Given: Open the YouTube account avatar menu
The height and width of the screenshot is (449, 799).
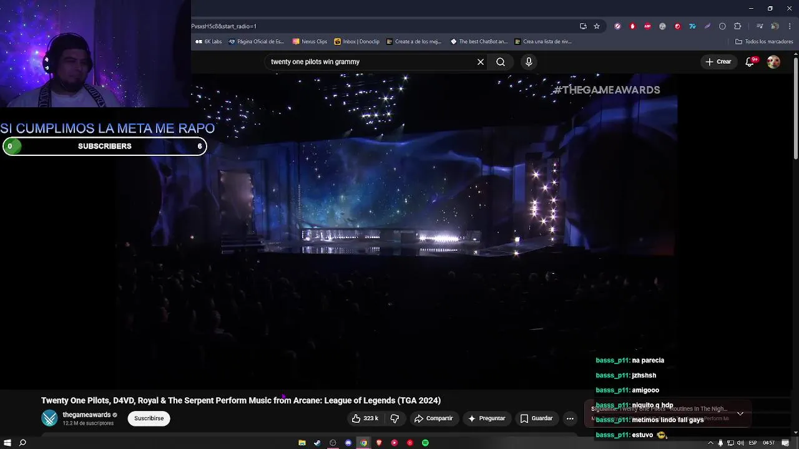Looking at the screenshot, I should [x=773, y=62].
